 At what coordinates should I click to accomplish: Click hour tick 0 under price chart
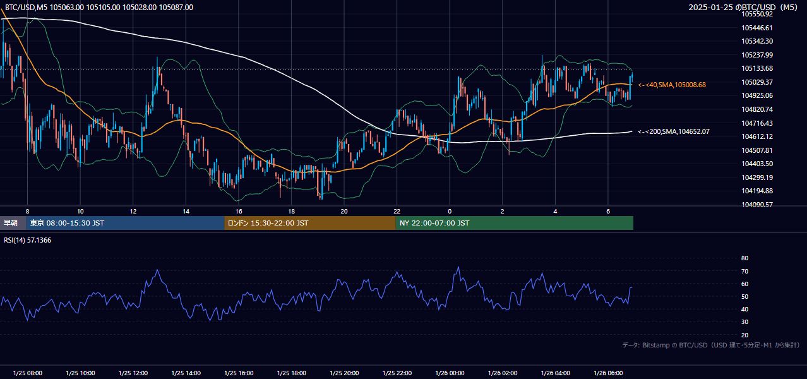450,211
